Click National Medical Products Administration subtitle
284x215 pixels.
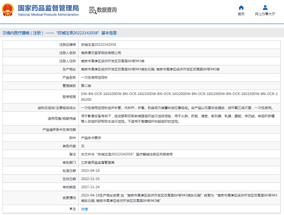48,15
